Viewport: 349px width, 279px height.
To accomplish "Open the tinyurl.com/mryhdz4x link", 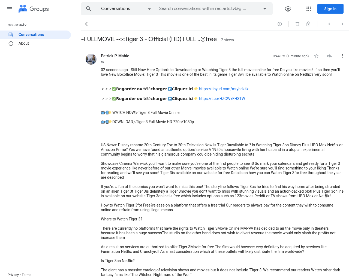I will [224, 89].
